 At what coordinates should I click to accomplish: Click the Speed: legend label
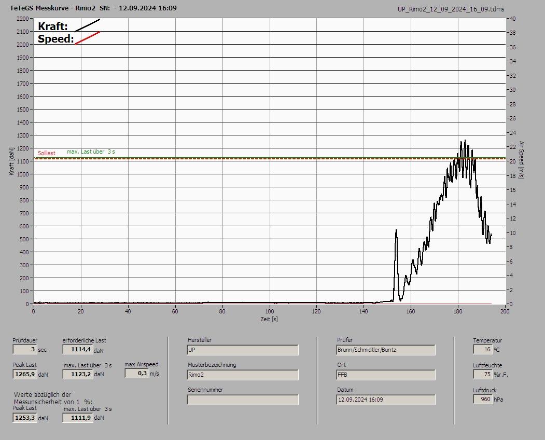pos(55,39)
